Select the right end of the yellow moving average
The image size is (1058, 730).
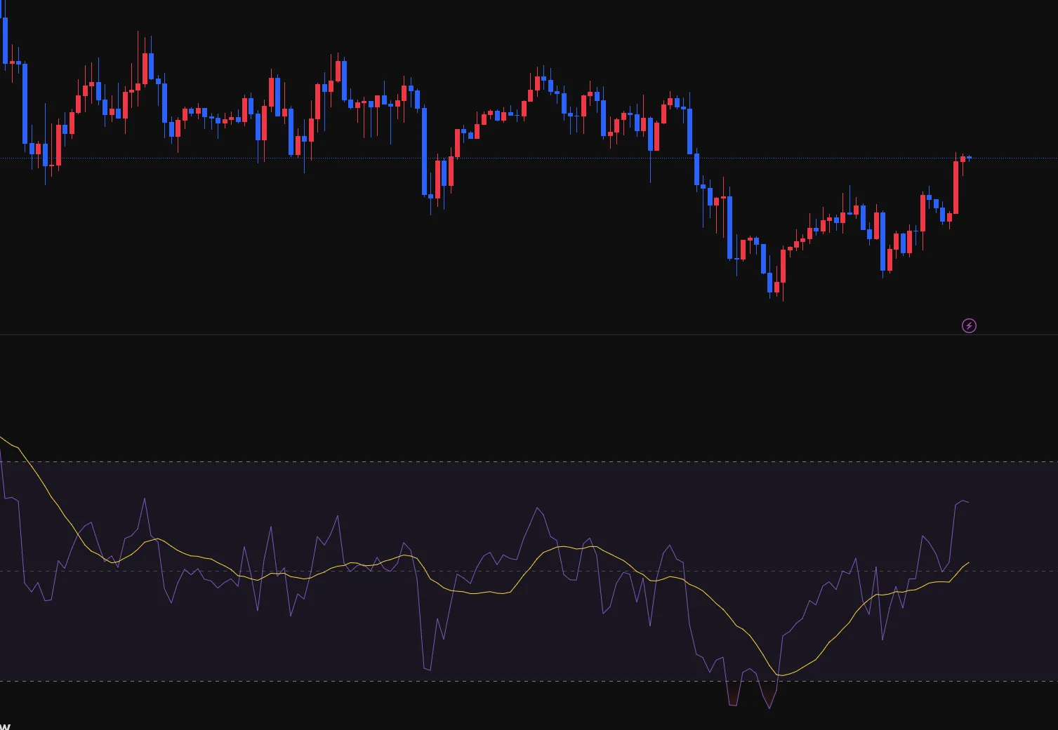click(x=969, y=562)
